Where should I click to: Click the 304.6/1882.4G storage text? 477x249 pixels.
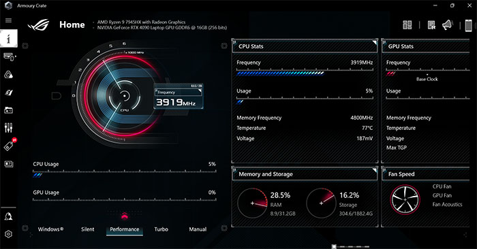click(x=356, y=214)
